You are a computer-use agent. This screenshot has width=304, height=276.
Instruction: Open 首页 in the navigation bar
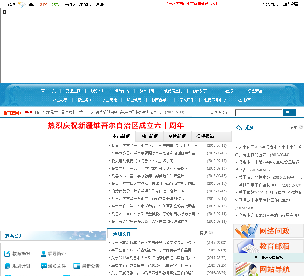(48, 91)
